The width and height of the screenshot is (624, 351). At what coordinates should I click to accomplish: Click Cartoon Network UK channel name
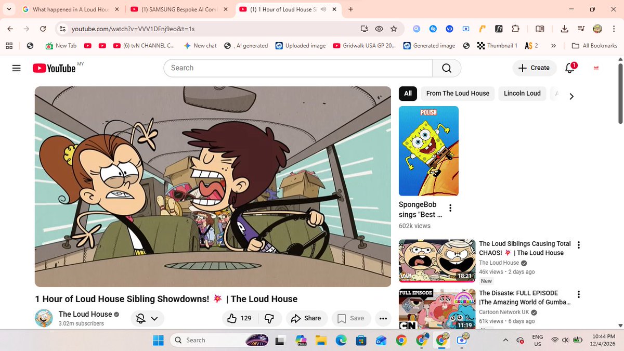(504, 312)
